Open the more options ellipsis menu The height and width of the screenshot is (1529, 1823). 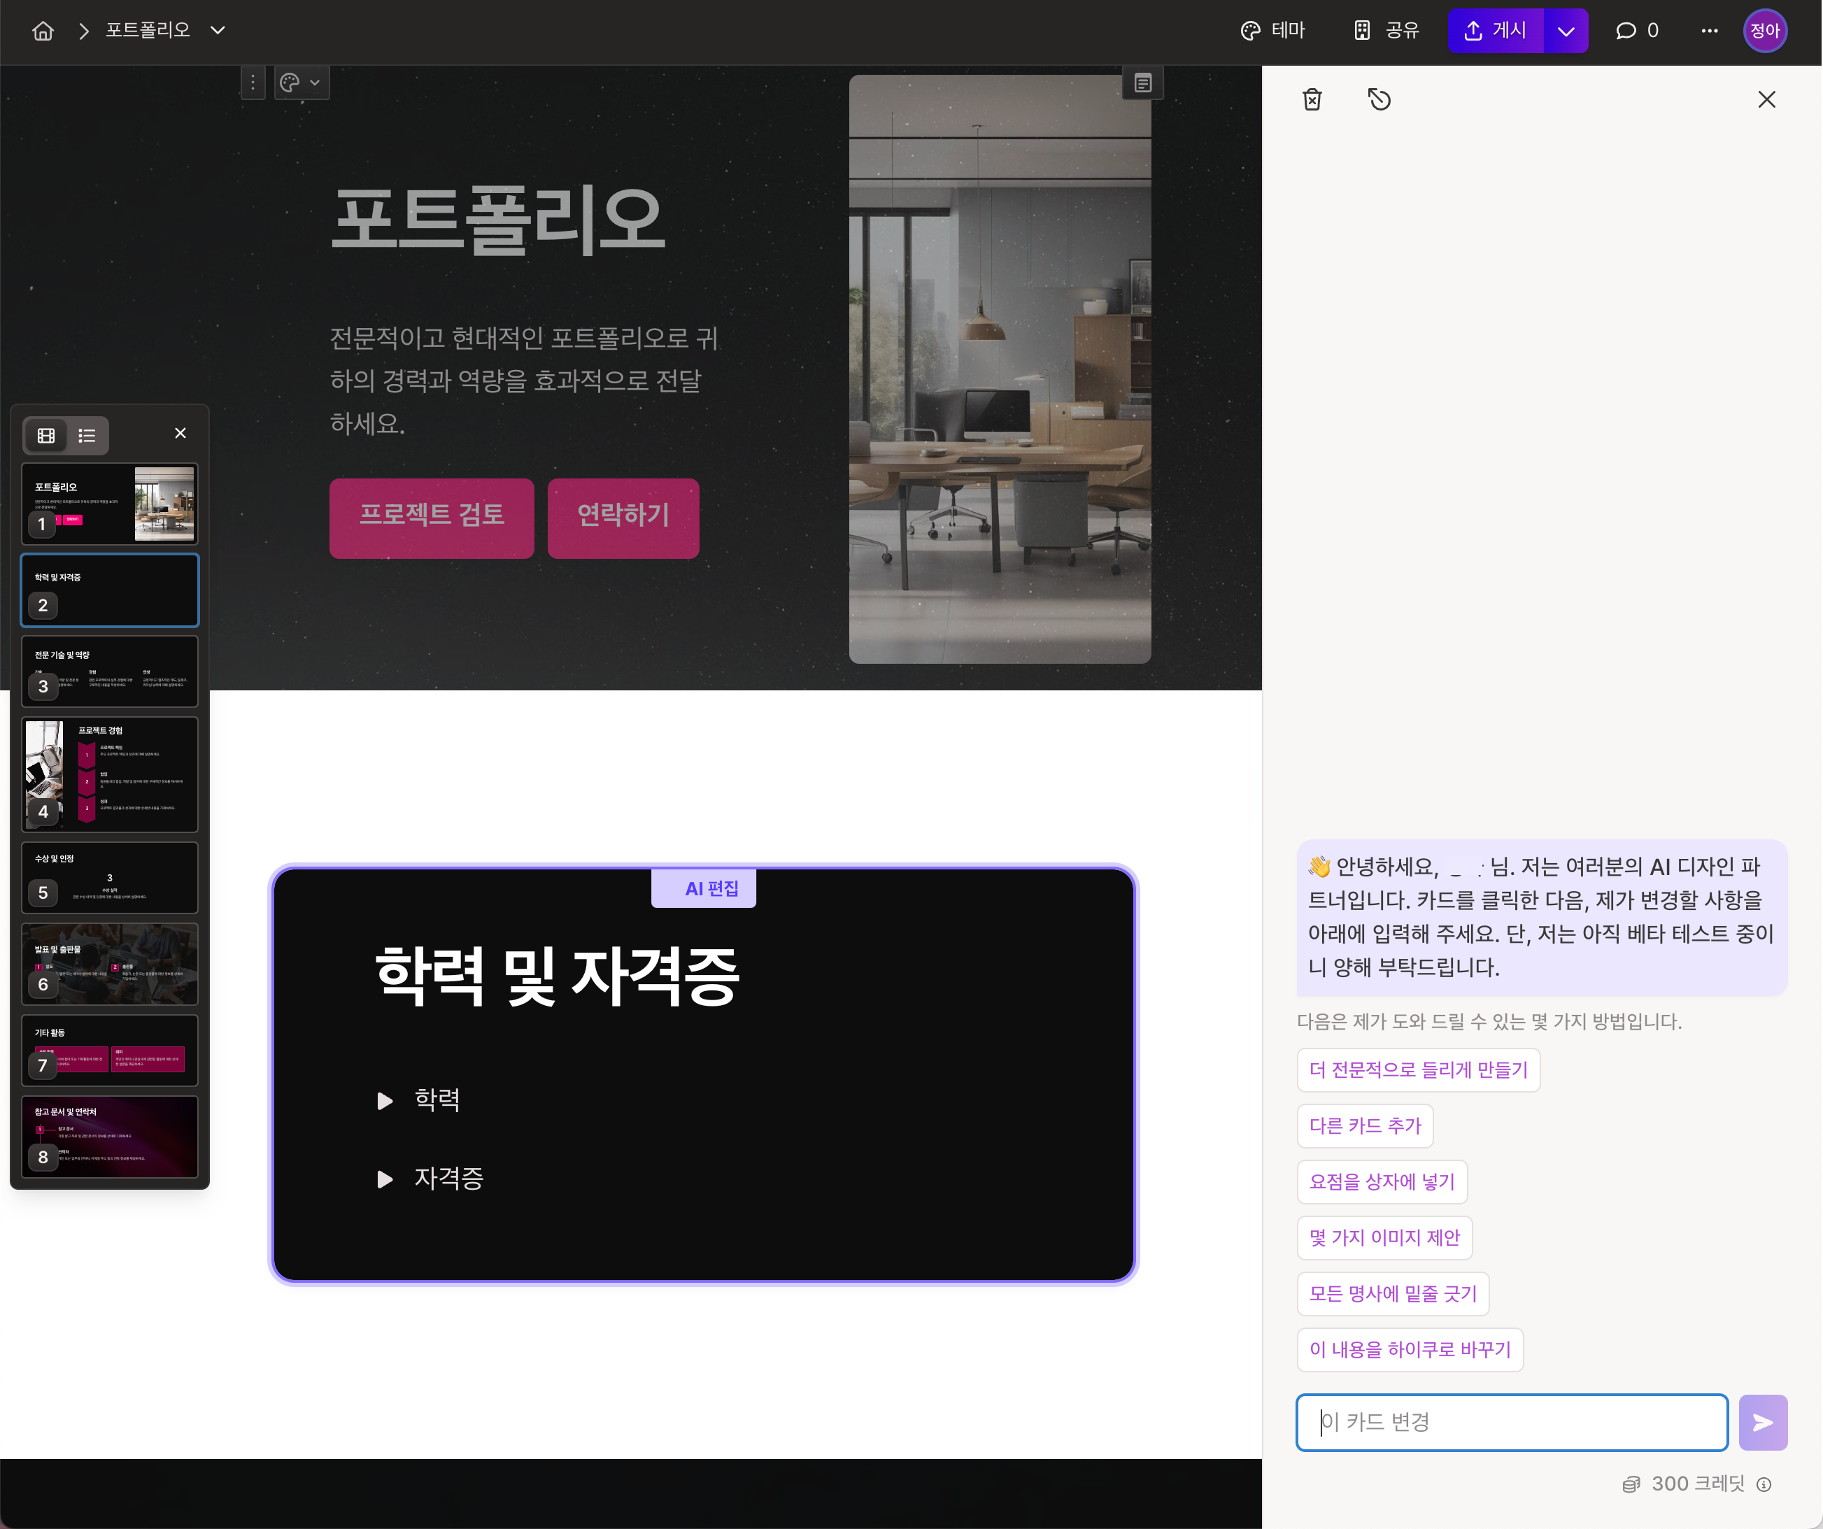tap(1708, 31)
